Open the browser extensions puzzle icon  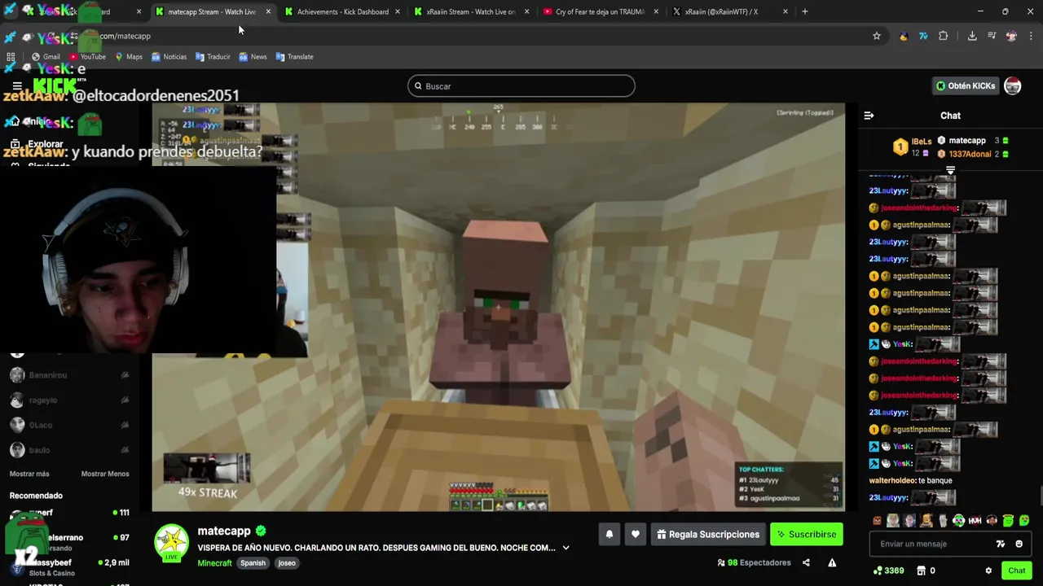click(944, 36)
